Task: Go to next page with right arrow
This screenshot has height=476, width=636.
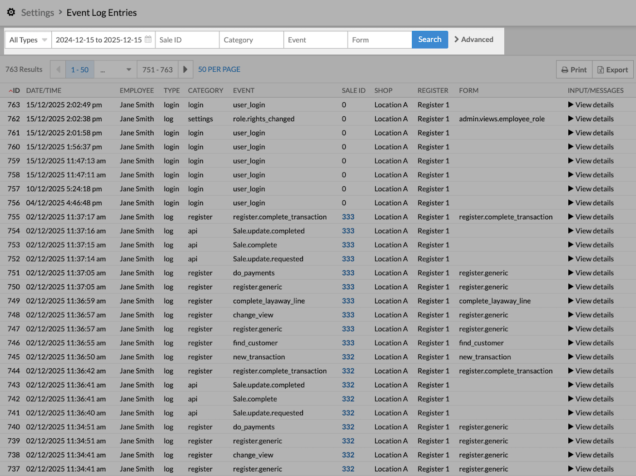Action: pyautogui.click(x=185, y=69)
